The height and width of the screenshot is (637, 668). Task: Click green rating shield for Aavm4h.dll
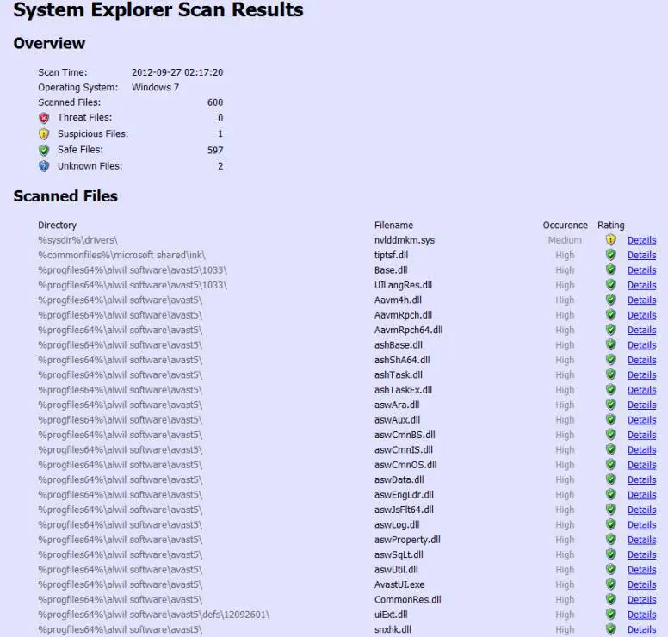click(610, 300)
